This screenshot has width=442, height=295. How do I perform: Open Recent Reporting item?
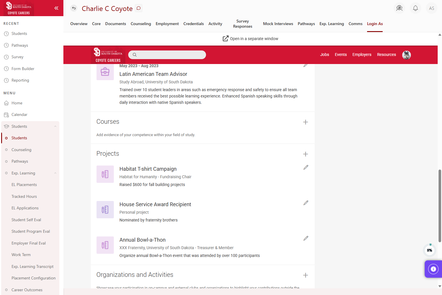click(20, 80)
